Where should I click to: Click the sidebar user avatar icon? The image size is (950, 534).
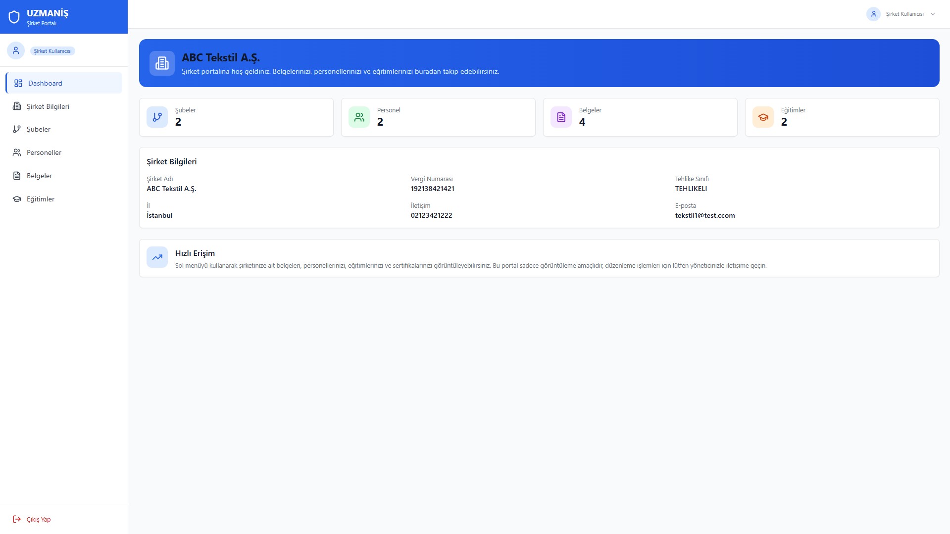[16, 50]
